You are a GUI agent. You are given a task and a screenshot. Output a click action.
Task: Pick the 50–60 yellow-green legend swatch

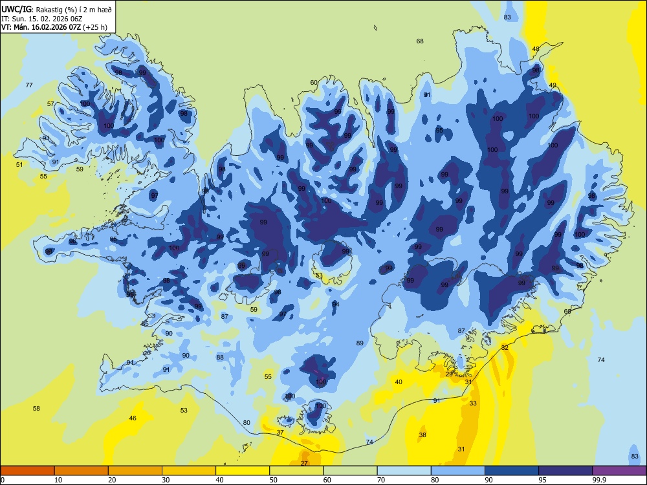(x=297, y=471)
